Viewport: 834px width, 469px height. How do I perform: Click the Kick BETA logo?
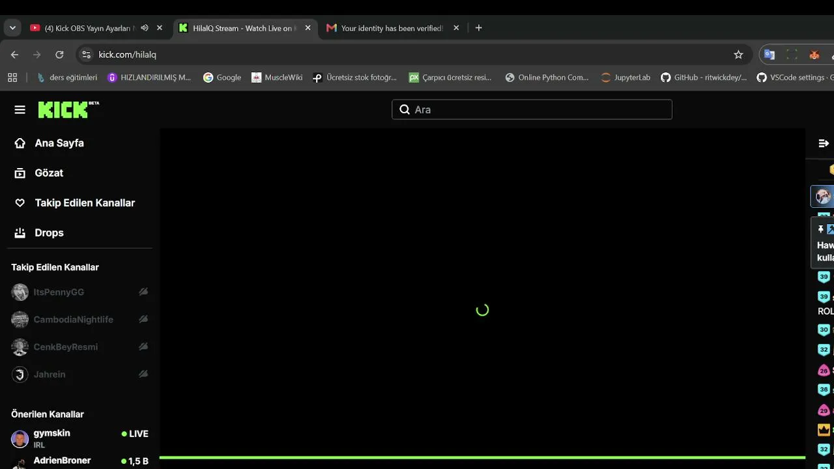coord(68,109)
